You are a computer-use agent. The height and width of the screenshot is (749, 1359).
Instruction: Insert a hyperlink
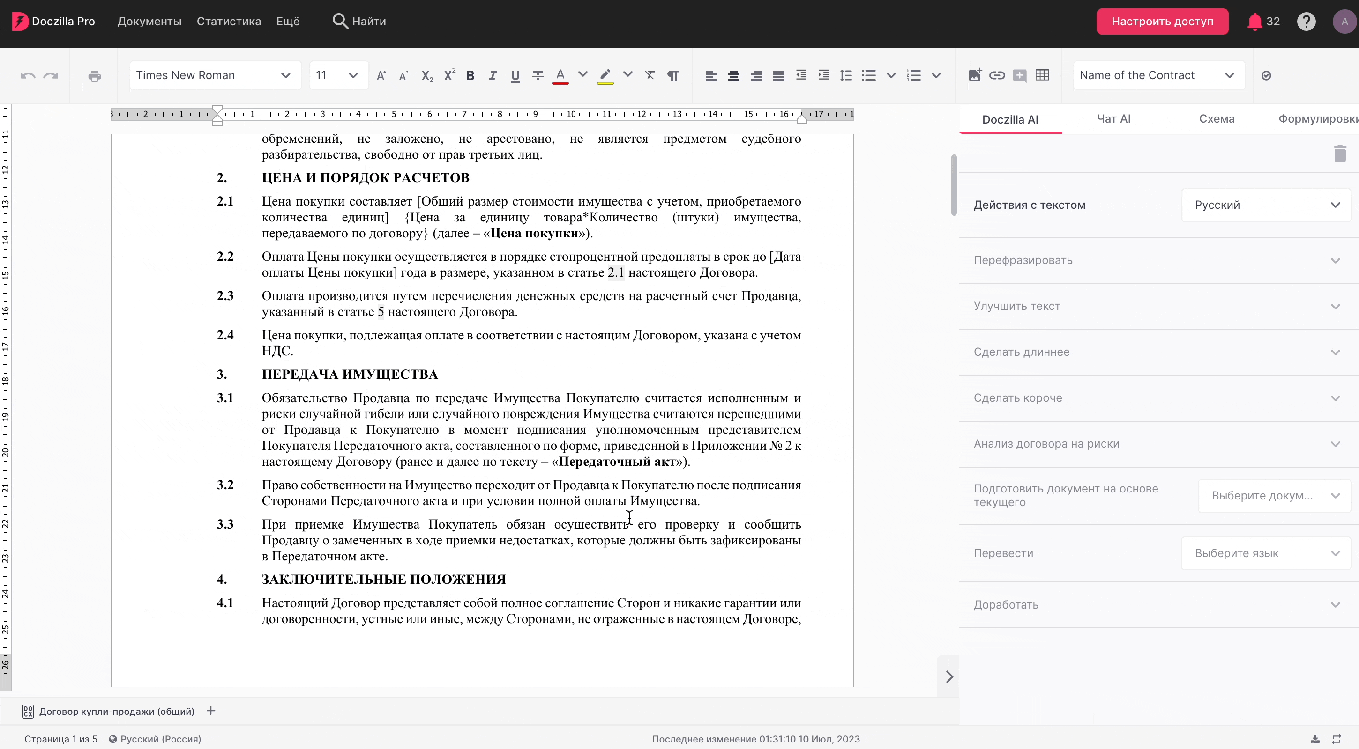click(997, 75)
